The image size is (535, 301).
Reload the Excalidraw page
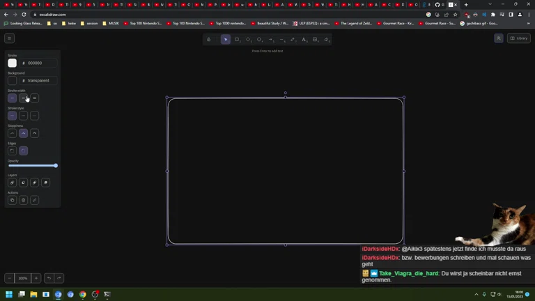(x=24, y=15)
